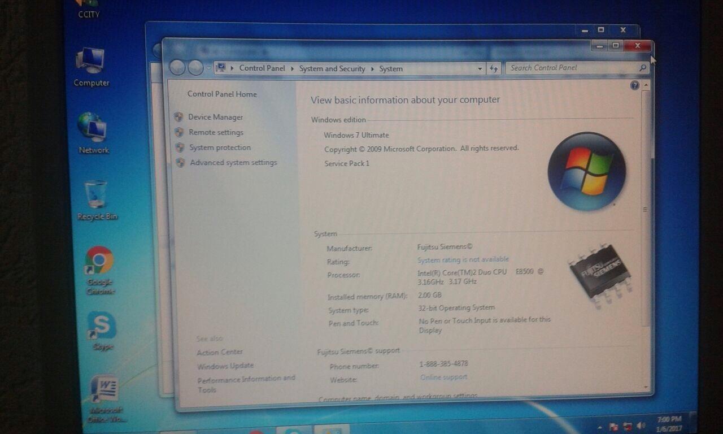
Task: Open Device Manager link
Action: (x=215, y=117)
